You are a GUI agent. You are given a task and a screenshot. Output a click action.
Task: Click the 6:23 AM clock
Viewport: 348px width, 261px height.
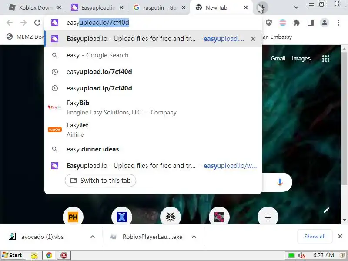click(323, 255)
